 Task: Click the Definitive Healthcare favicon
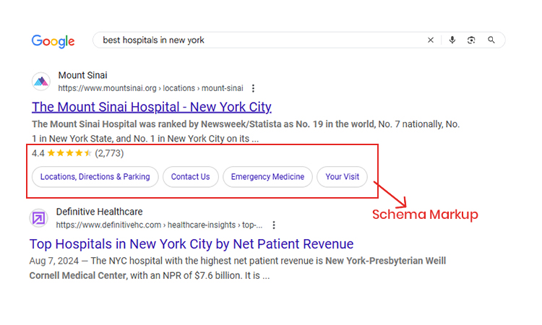(39, 218)
